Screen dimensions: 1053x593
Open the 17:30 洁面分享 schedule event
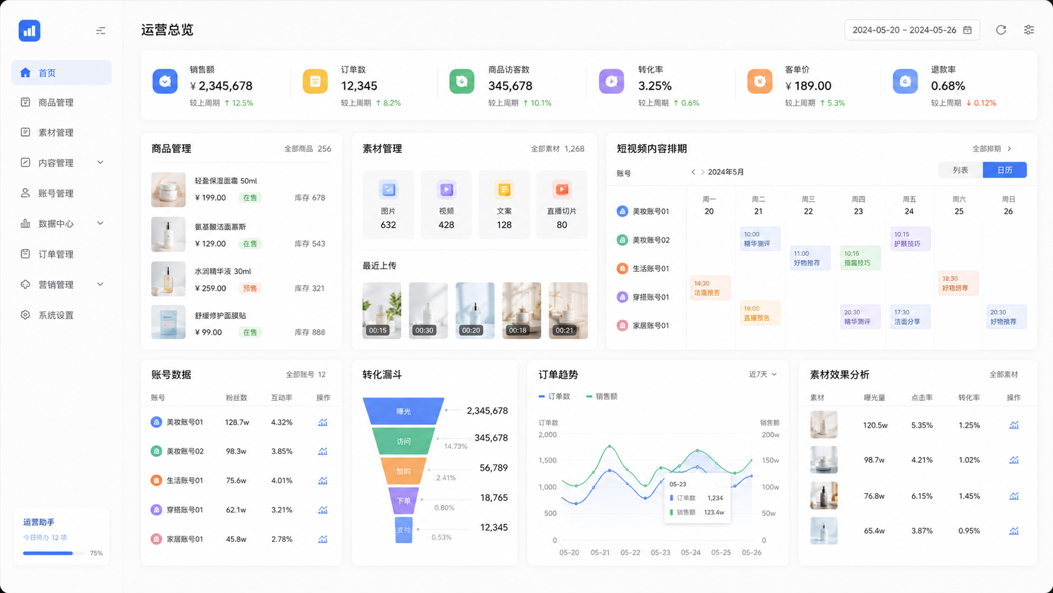pyautogui.click(x=910, y=317)
